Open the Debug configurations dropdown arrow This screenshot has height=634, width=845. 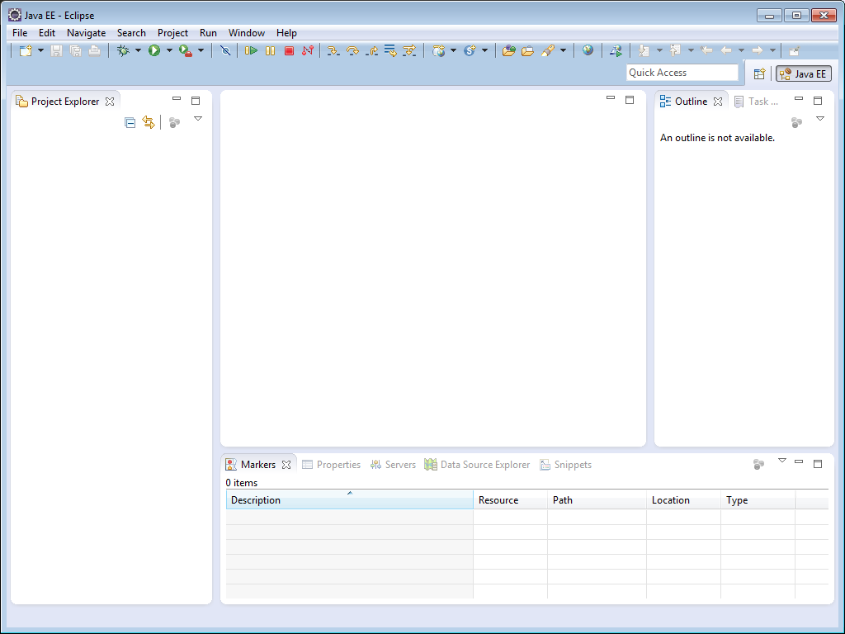pos(138,50)
